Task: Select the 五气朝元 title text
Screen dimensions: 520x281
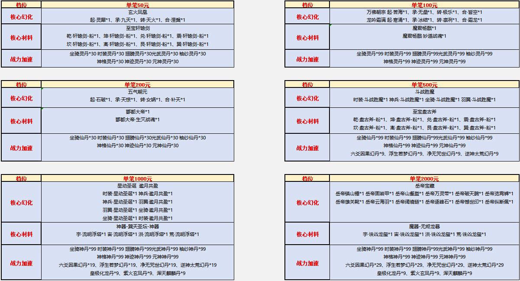Action: pyautogui.click(x=138, y=92)
